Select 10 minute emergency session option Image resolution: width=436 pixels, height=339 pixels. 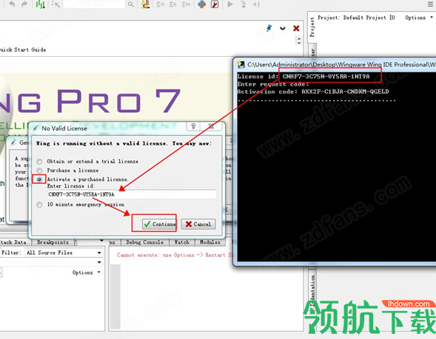(39, 205)
